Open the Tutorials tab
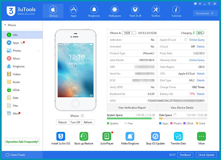Viewport: 221px width, 160px height. [176, 11]
